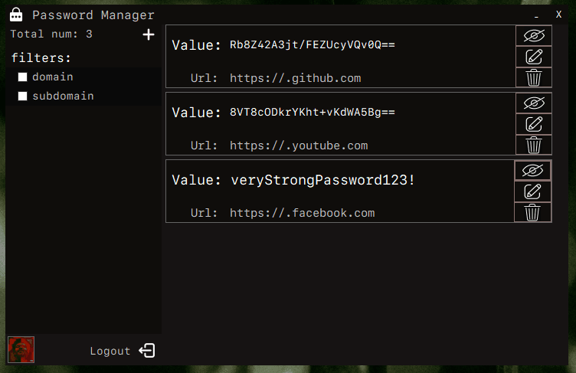576x373 pixels.
Task: Minimize the Password Manager window
Action: point(536,15)
